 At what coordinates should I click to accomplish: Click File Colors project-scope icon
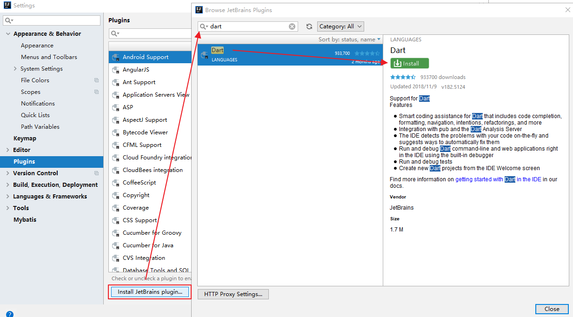pyautogui.click(x=96, y=80)
